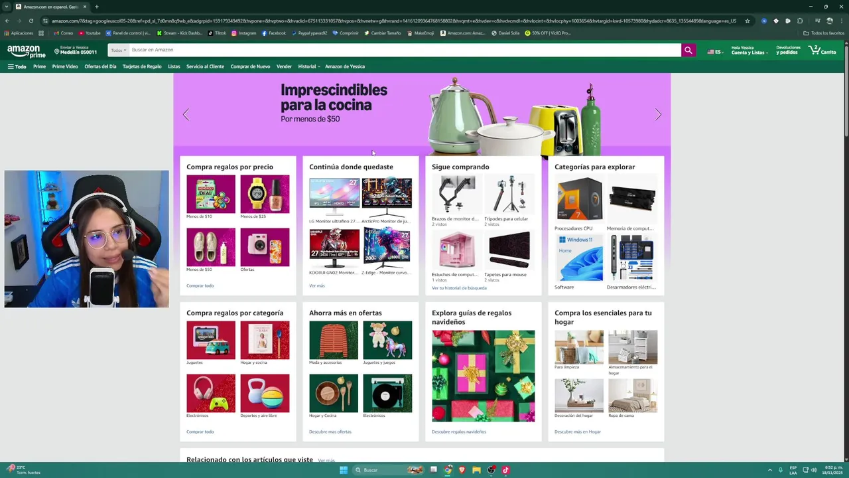Open File Explorer from the taskbar
Screen dimensions: 849x478
pyautogui.click(x=476, y=470)
